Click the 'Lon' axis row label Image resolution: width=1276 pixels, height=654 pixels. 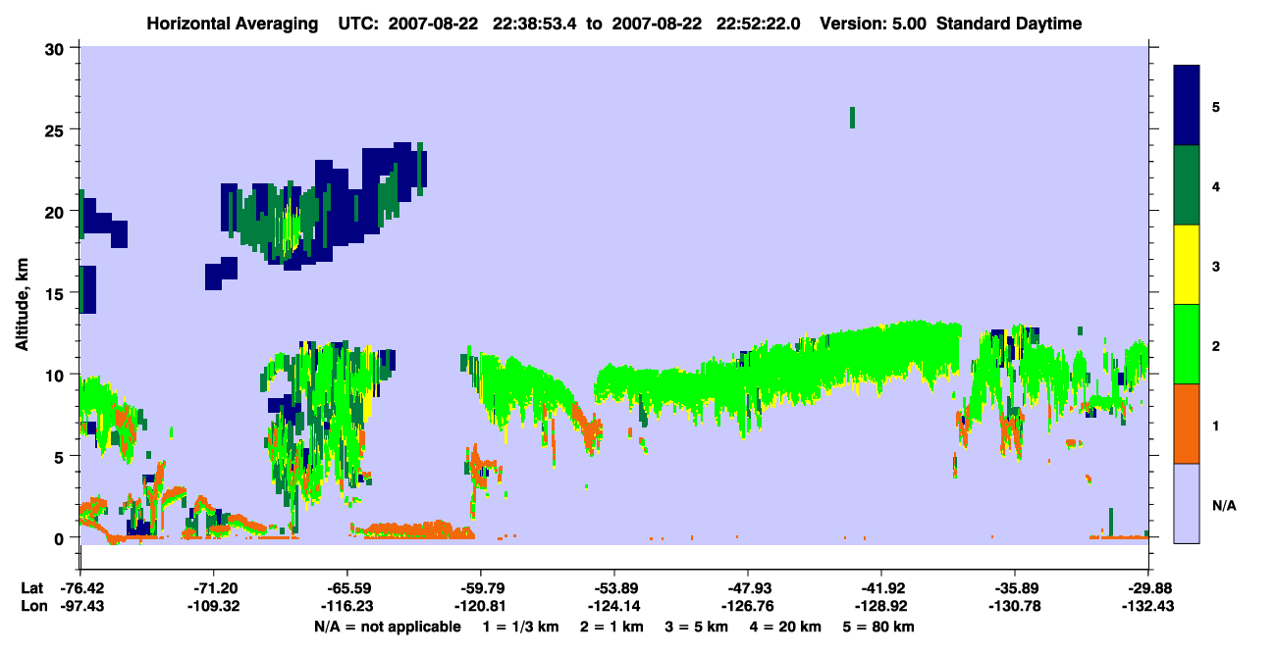32,607
